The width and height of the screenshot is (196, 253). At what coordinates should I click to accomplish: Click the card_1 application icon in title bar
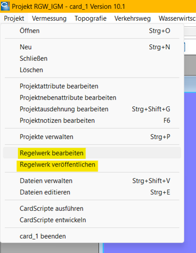5,6
